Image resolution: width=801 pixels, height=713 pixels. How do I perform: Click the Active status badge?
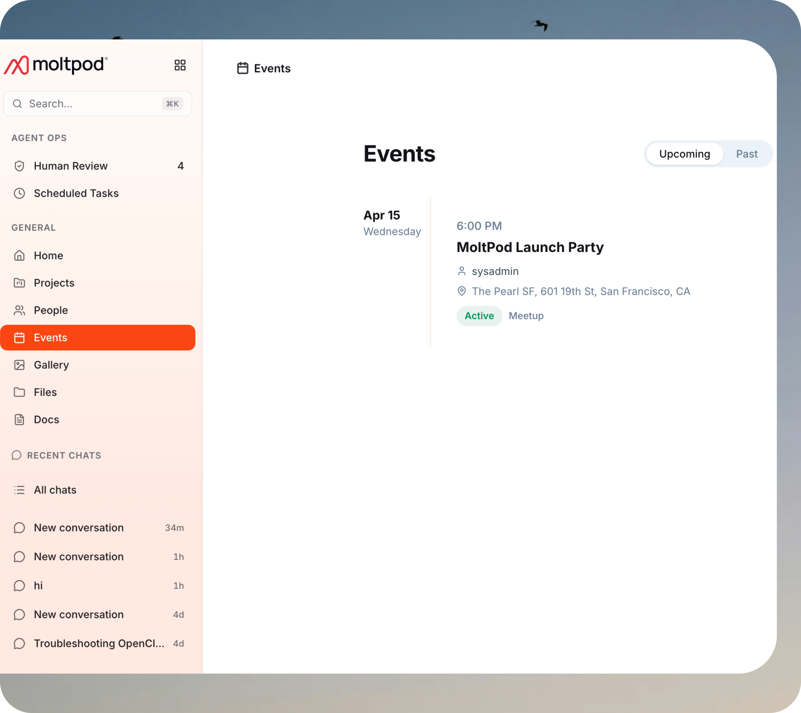479,316
